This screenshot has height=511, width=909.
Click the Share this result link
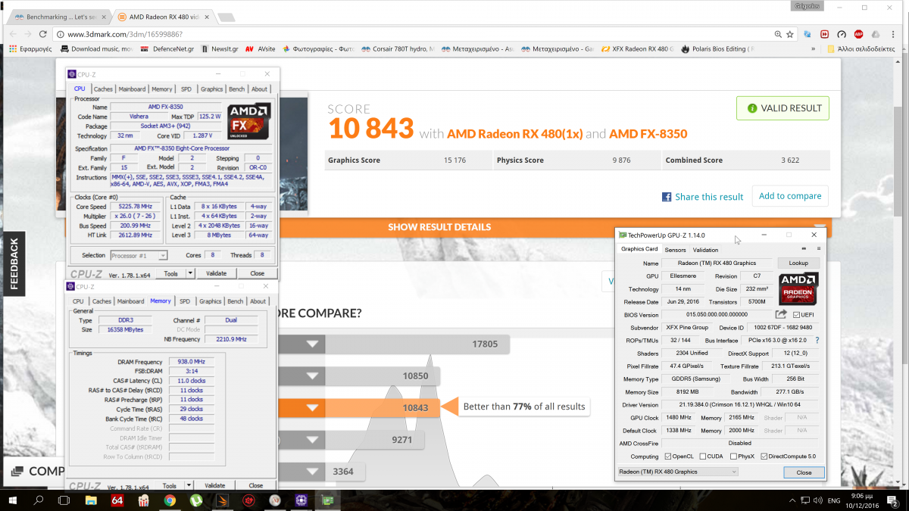(709, 197)
